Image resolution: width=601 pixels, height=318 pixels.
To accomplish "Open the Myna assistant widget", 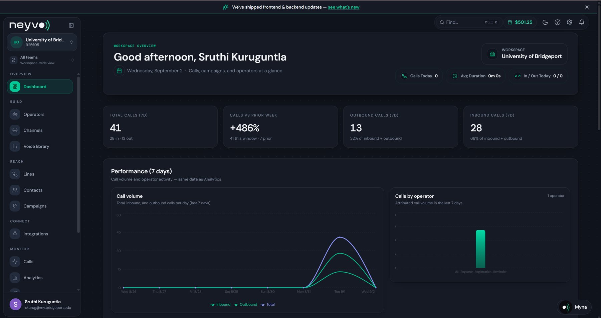I will click(x=574, y=307).
